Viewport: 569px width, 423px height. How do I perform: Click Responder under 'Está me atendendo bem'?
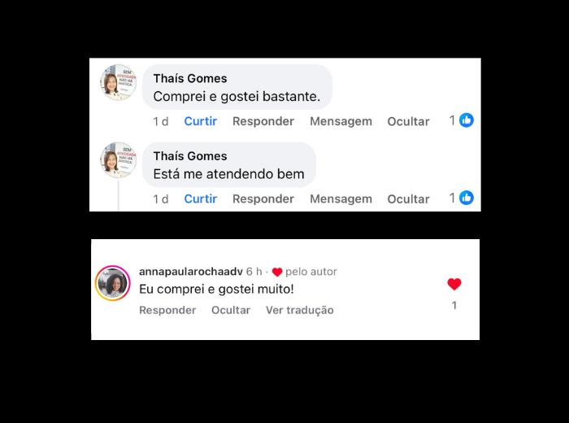coord(263,199)
